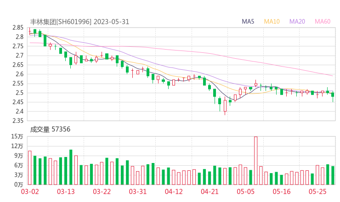Click the 05-05 date label
340x202 pixels.
coord(246,191)
